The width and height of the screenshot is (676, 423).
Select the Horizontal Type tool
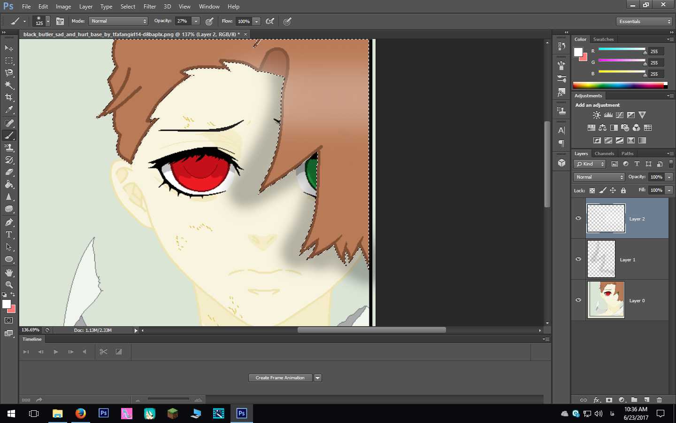(x=9, y=235)
